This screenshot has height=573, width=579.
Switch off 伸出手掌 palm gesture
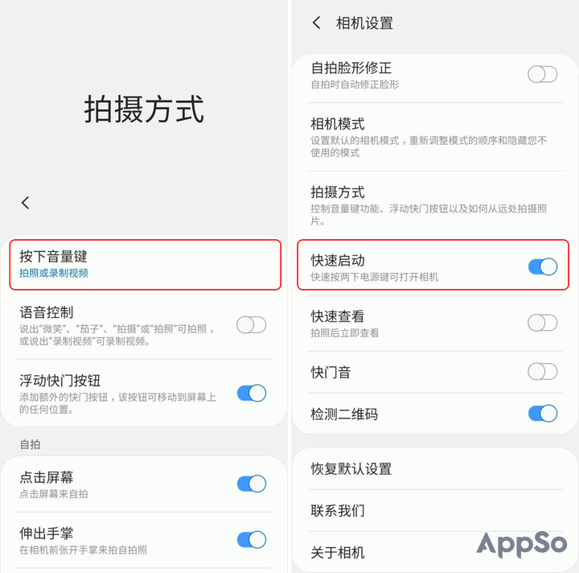coord(251,540)
